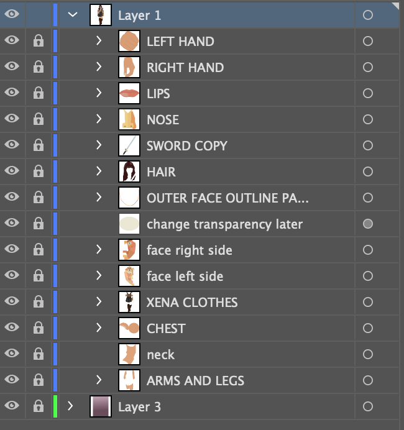This screenshot has height=430, width=404.
Task: Toggle visibility of LEFT HAND sublayer
Action: [12, 40]
